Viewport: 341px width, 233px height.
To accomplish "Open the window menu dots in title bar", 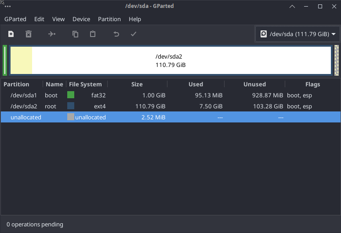I will tap(8, 6).
